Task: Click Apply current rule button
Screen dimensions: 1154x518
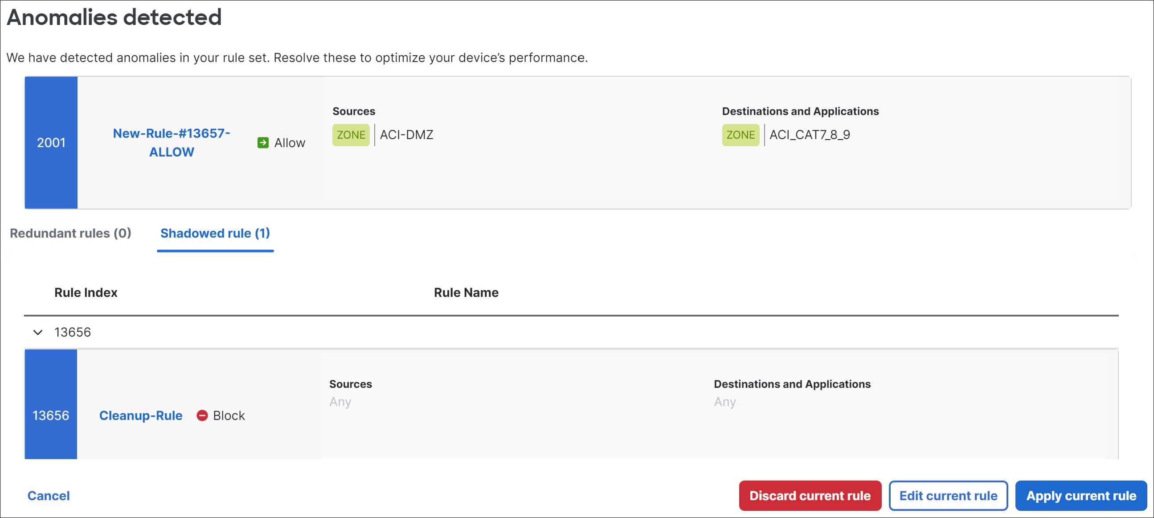Action: [1080, 496]
